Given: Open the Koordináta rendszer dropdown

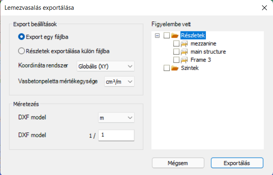Looking at the screenshot, I should [106, 66].
